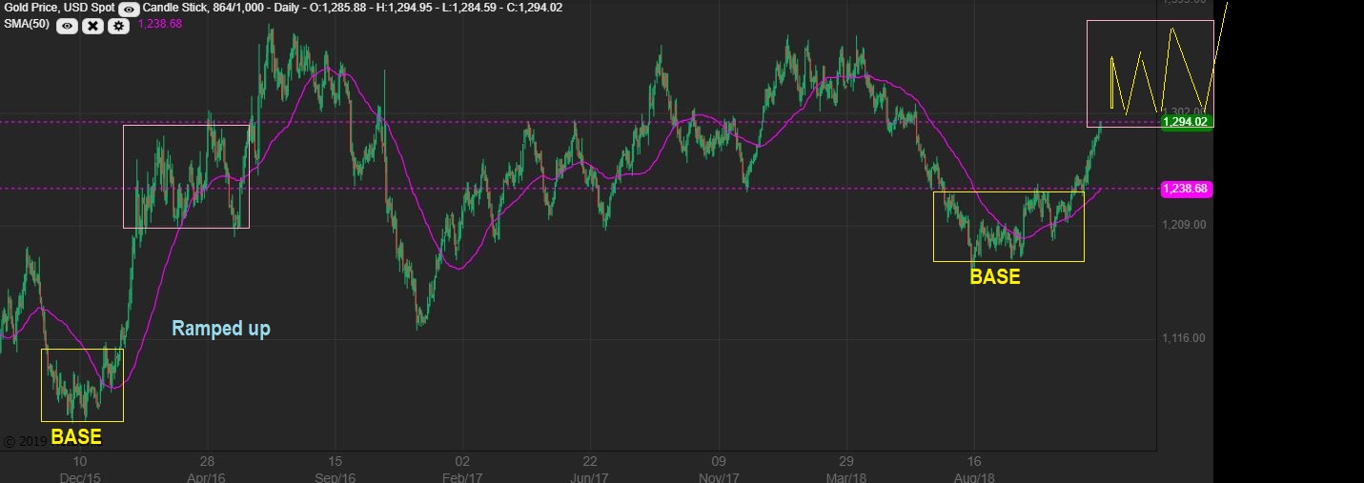Click the Jun/17 date axis label
Screen dimensions: 1364x483
tap(590, 476)
